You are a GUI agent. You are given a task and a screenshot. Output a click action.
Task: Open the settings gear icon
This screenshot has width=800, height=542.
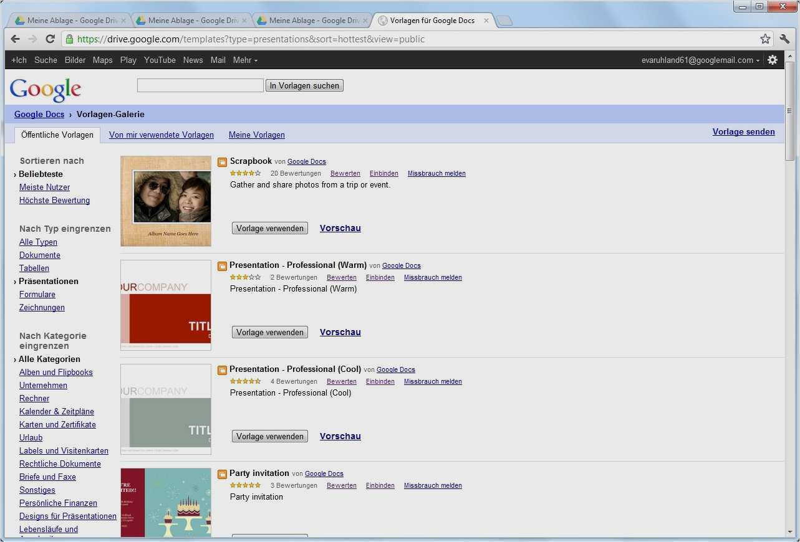point(773,60)
